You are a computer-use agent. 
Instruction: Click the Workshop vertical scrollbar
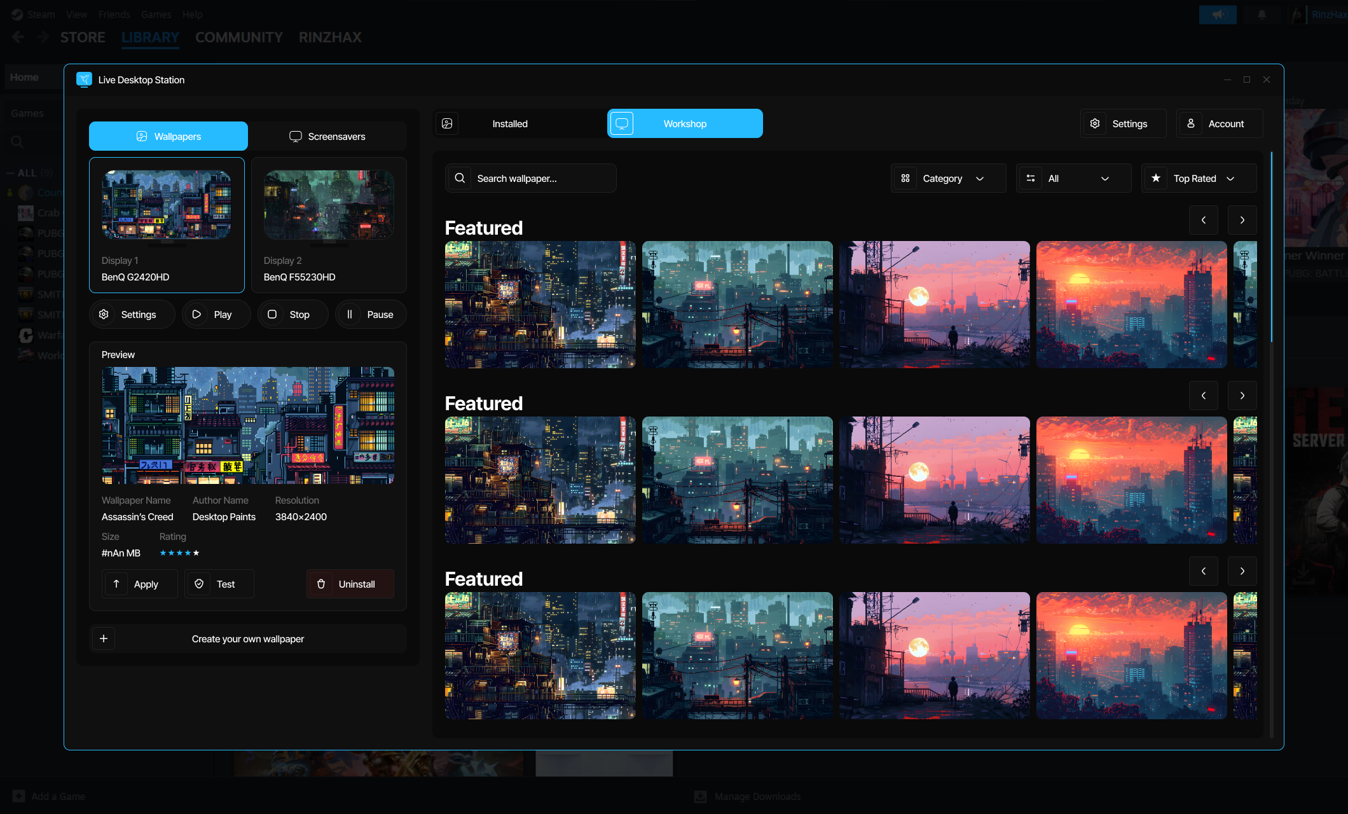pos(1272,247)
